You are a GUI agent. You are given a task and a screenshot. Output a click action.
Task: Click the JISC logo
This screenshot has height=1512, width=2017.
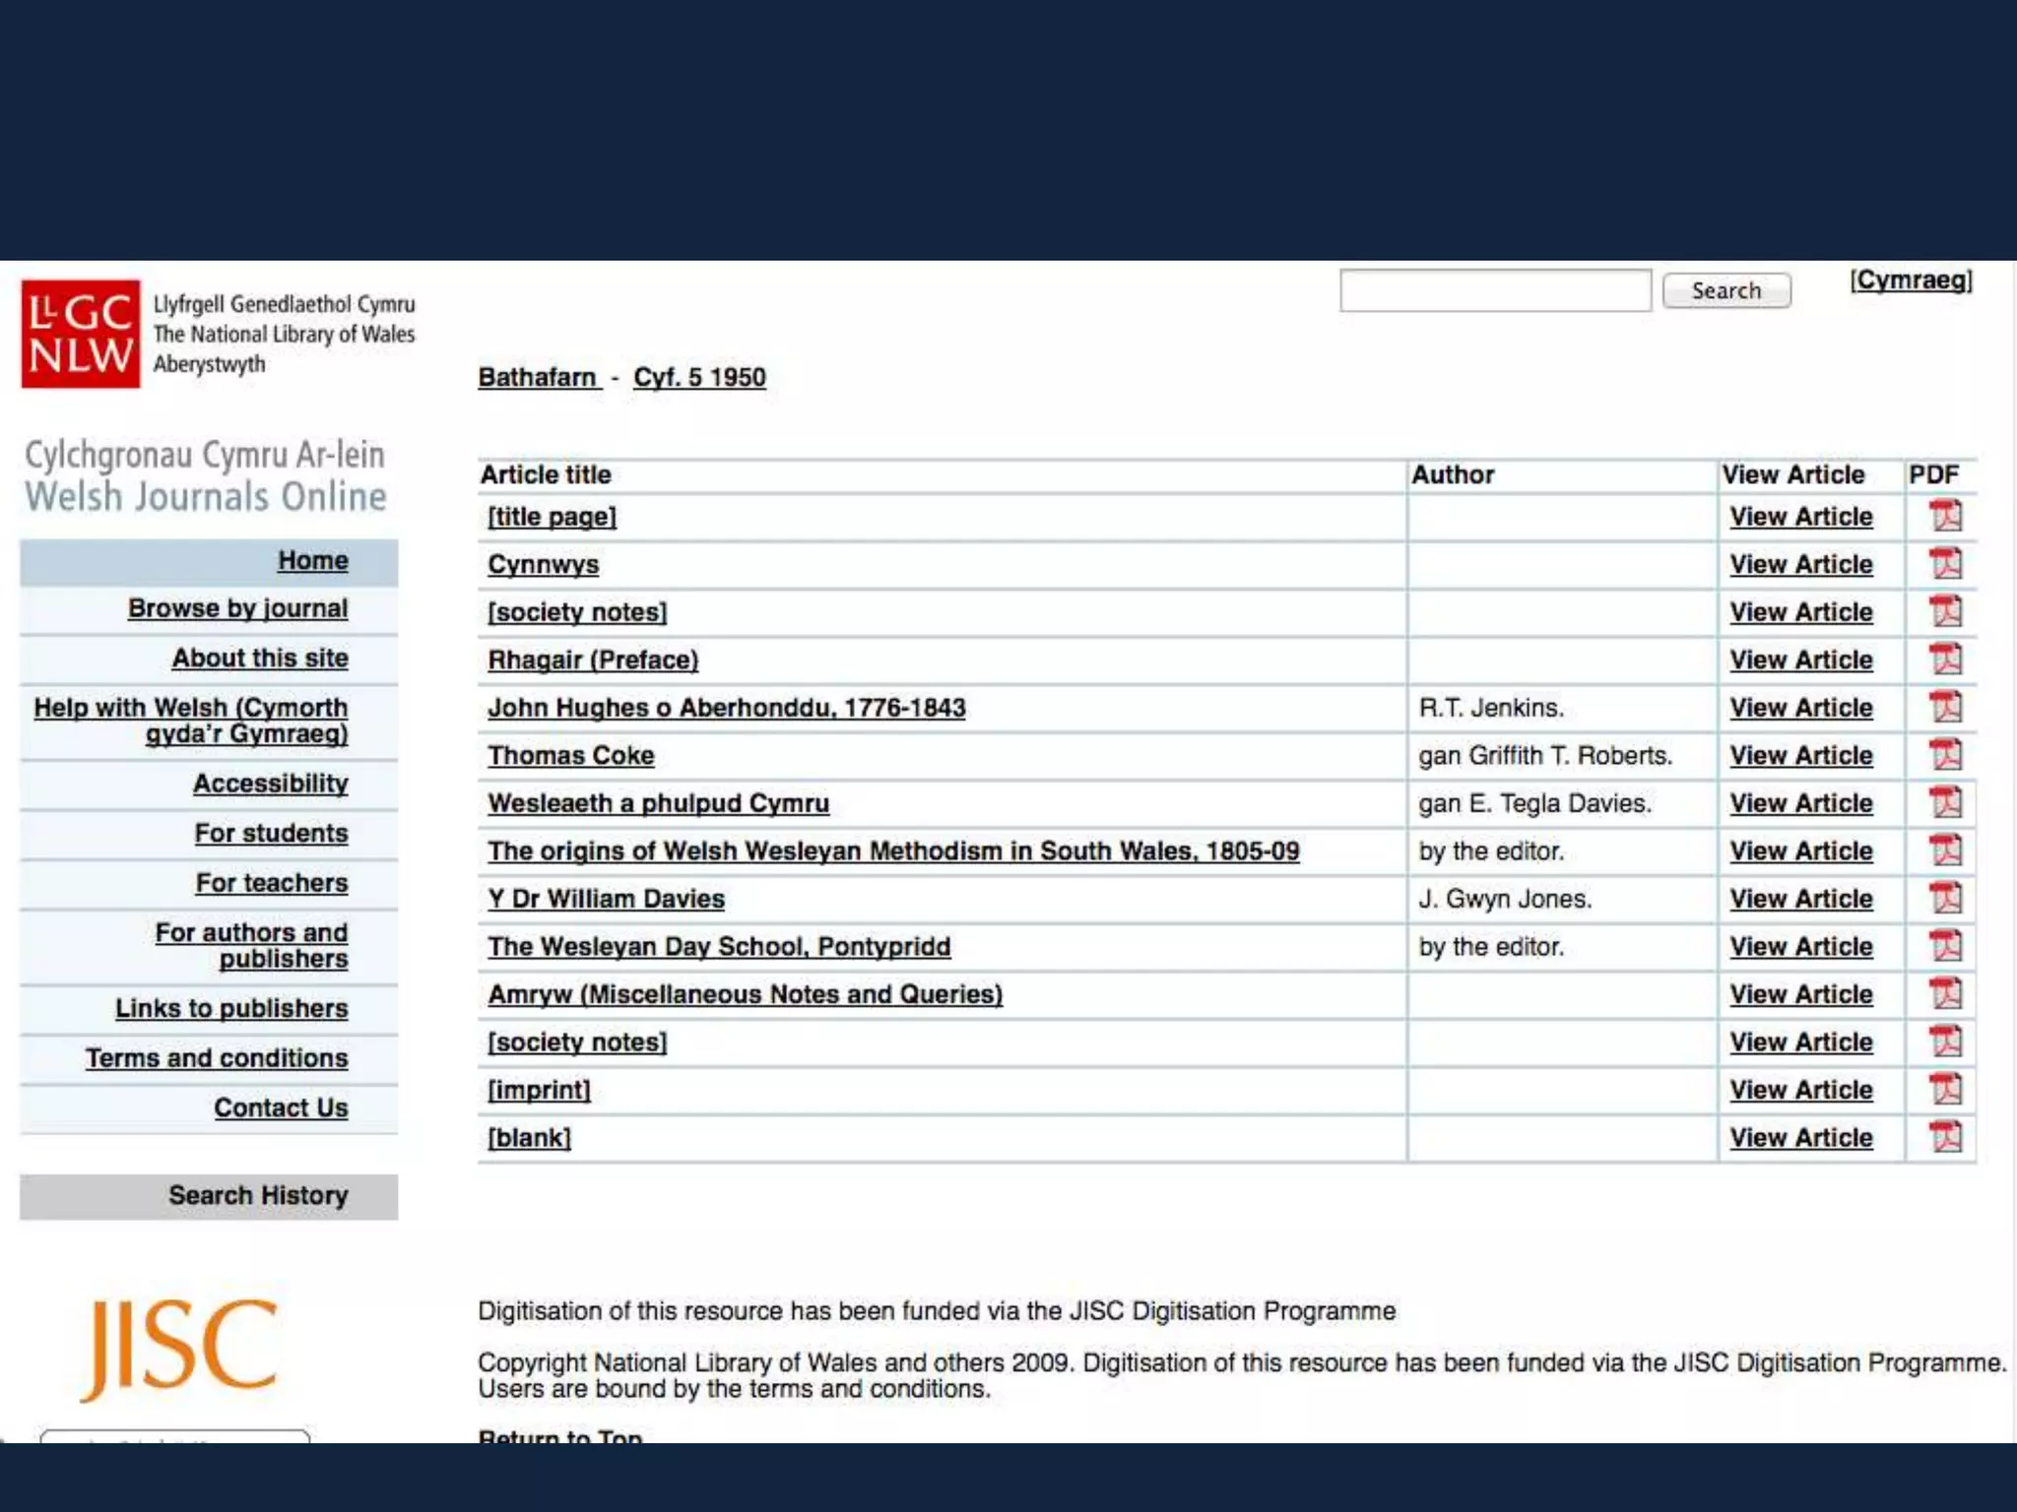pyautogui.click(x=180, y=1347)
